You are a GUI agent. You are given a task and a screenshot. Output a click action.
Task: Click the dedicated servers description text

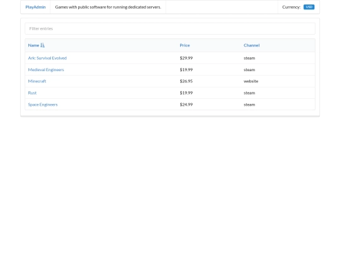(x=108, y=7)
